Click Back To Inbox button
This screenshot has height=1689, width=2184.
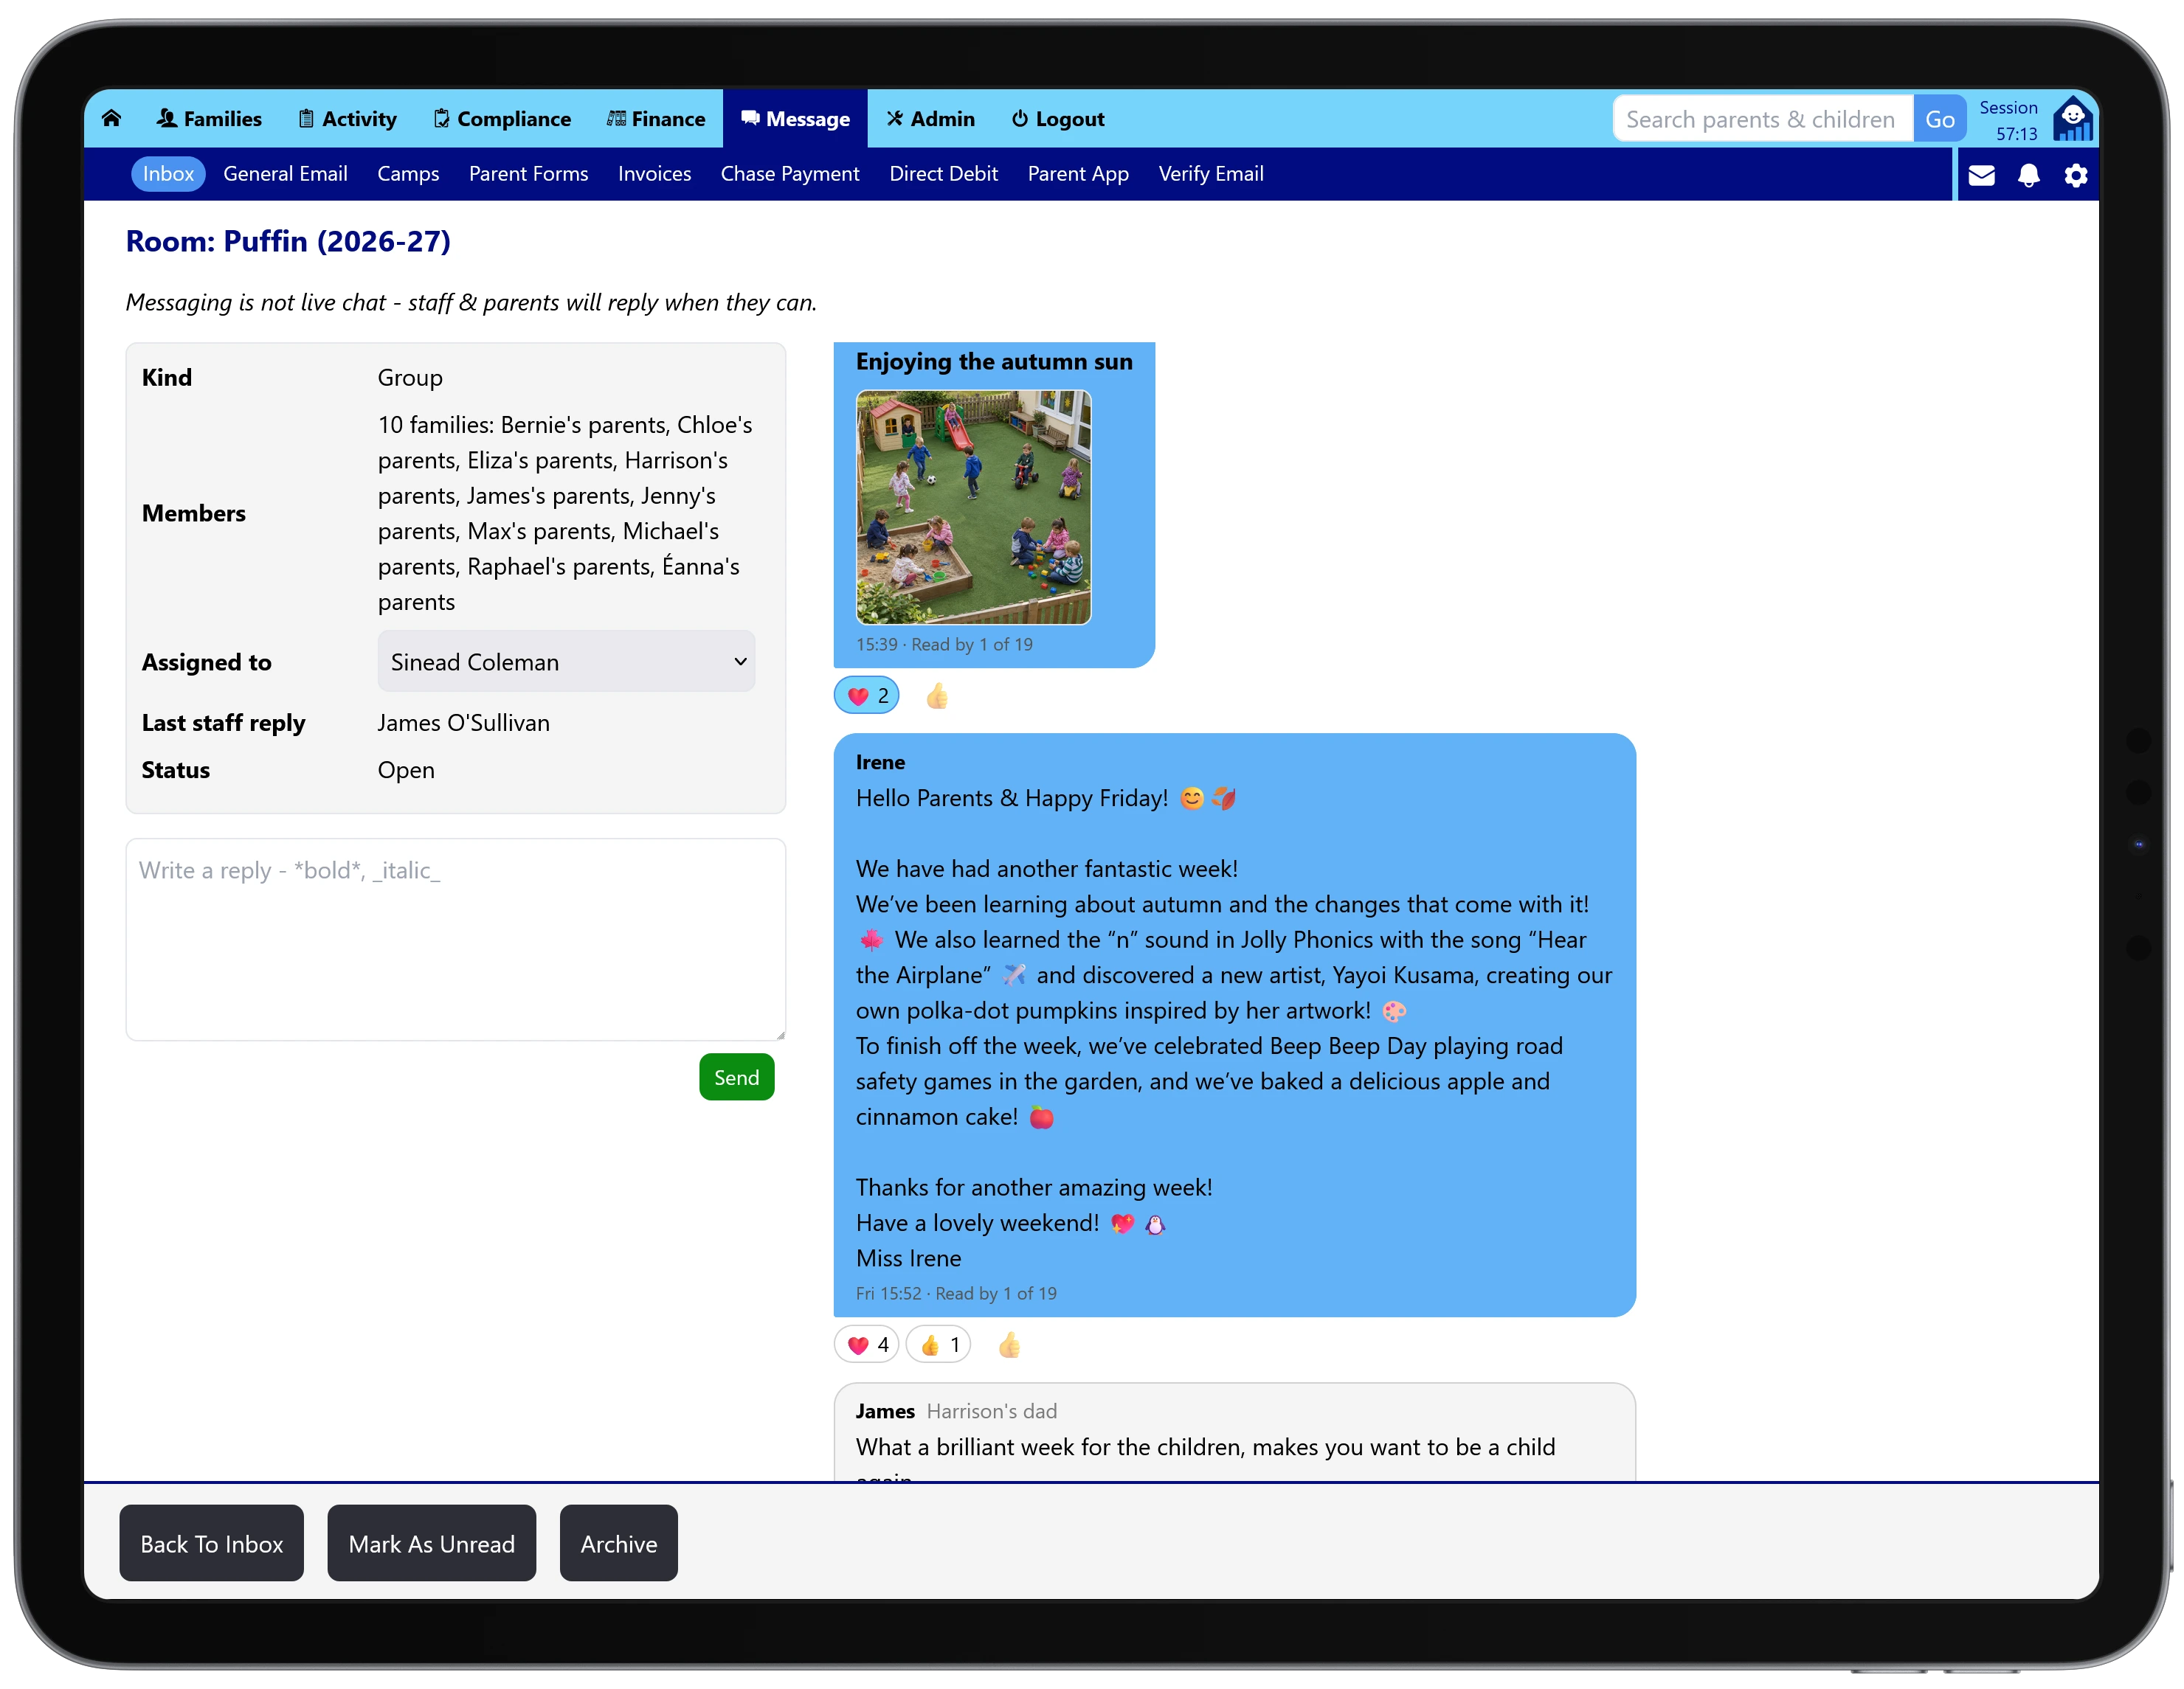point(211,1543)
